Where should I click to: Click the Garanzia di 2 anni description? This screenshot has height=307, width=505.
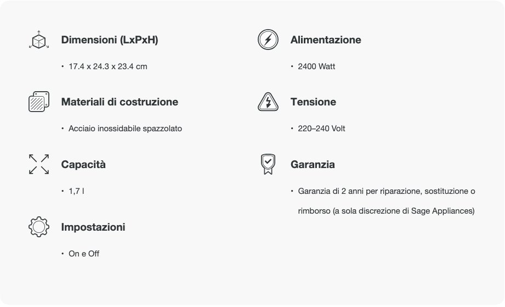(387, 201)
